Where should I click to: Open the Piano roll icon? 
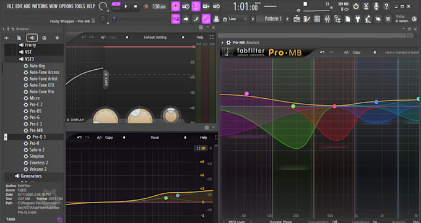[x=307, y=19]
